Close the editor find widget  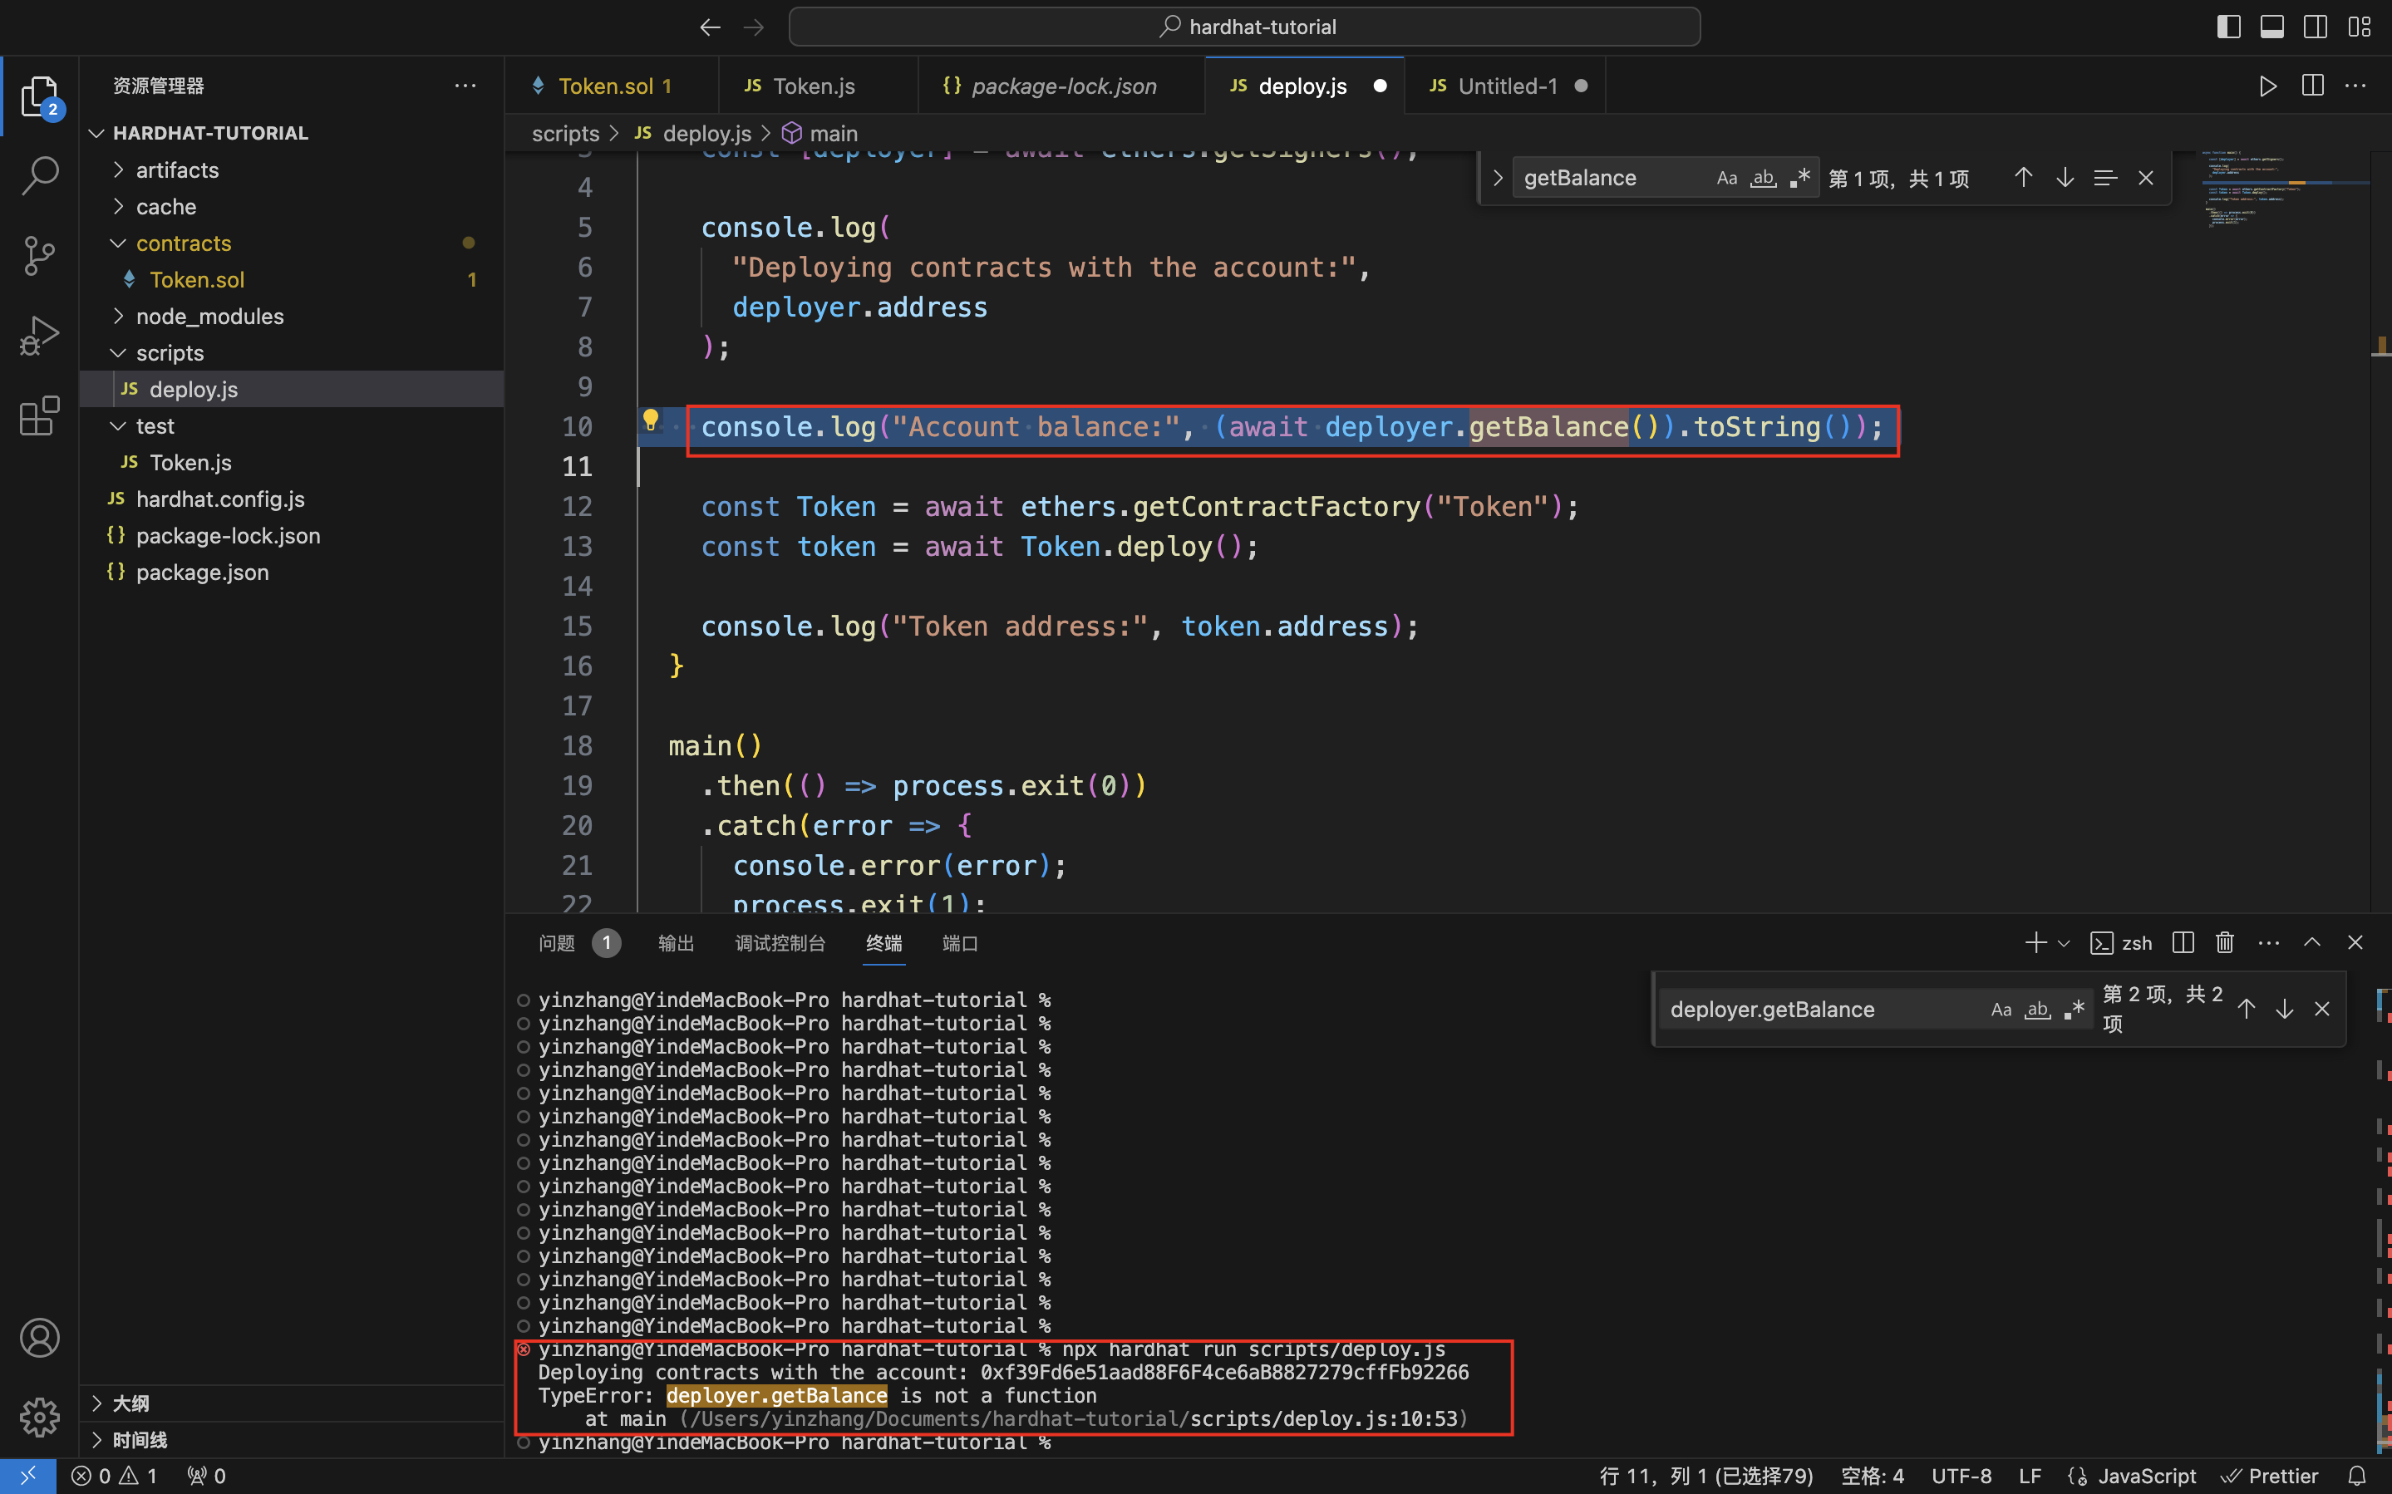click(2146, 178)
